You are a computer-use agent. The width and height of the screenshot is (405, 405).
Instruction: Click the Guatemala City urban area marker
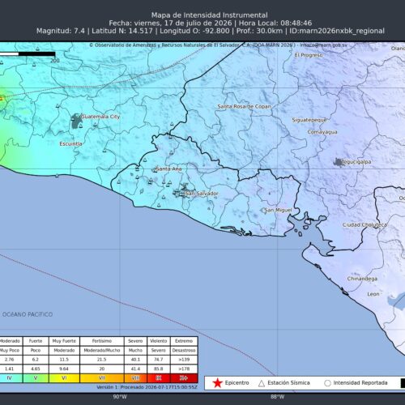point(76,121)
